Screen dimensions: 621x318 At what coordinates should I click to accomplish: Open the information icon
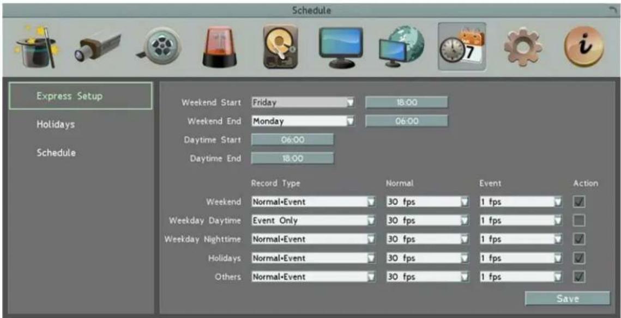[584, 47]
